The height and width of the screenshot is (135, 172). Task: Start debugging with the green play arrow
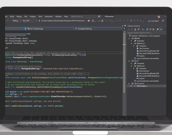[x=39, y=21]
